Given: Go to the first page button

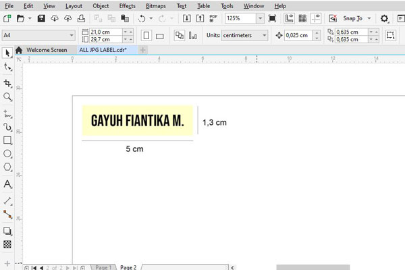Looking at the screenshot, I should (x=34, y=268).
